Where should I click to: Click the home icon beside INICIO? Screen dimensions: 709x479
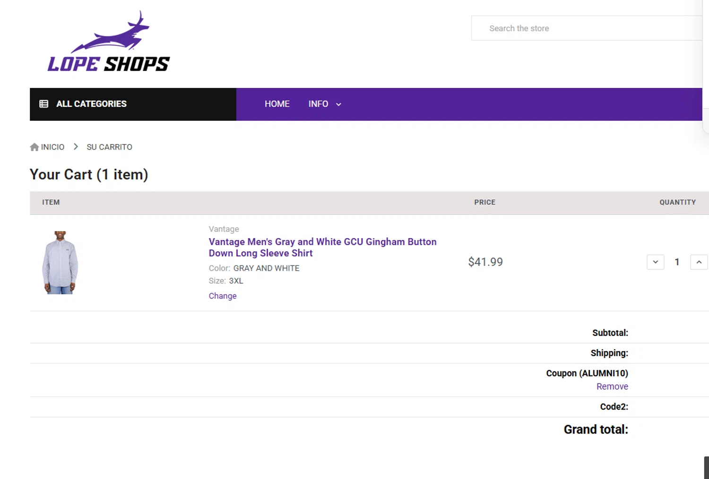coord(34,147)
